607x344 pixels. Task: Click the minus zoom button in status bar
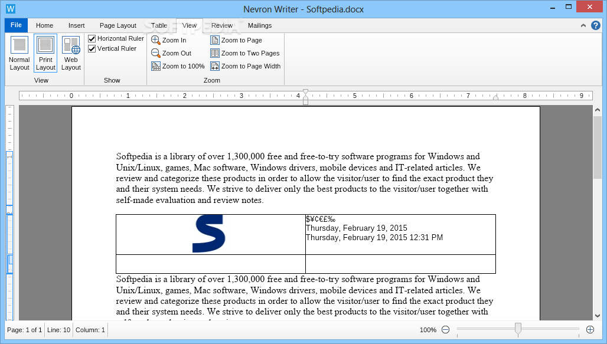(446, 330)
